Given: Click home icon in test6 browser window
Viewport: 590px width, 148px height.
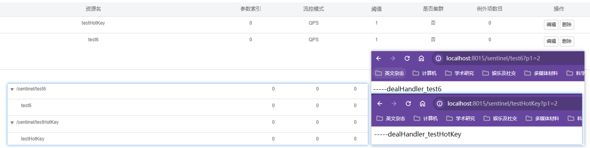Looking at the screenshot, I should (421, 58).
